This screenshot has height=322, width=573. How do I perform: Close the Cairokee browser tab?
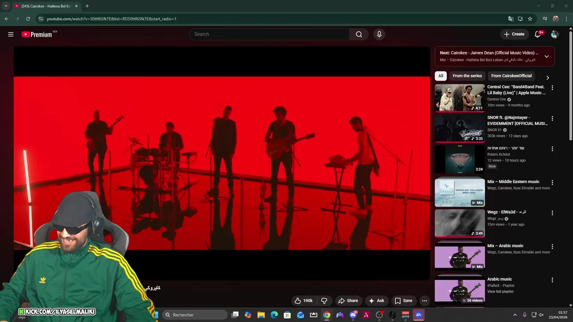tap(76, 6)
